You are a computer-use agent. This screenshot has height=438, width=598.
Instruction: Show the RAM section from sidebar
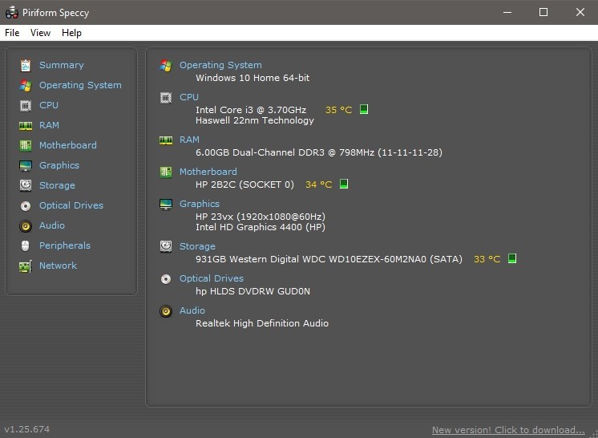[x=49, y=125]
